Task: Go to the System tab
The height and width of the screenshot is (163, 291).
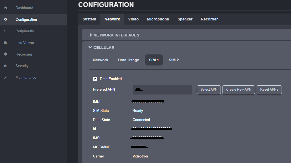Action: [89, 19]
